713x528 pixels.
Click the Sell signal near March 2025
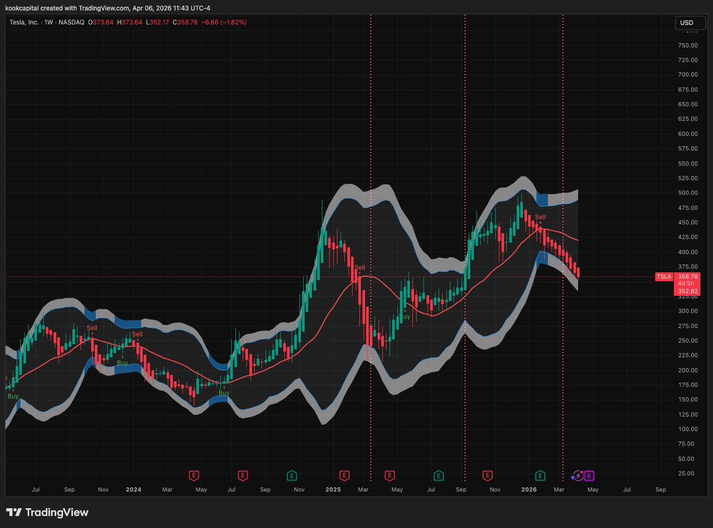[359, 268]
